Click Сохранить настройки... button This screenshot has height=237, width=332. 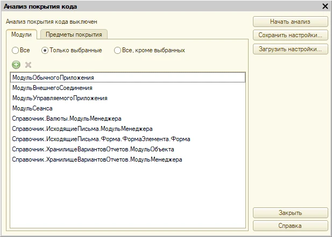click(290, 35)
